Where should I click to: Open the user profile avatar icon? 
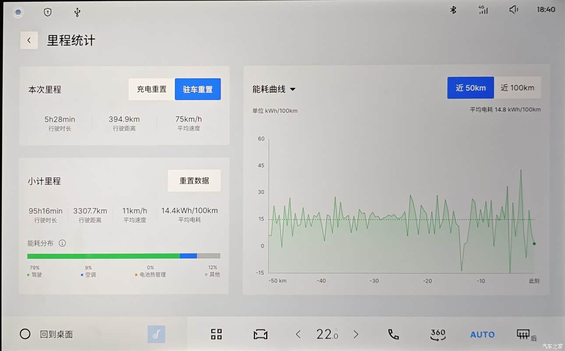point(18,13)
